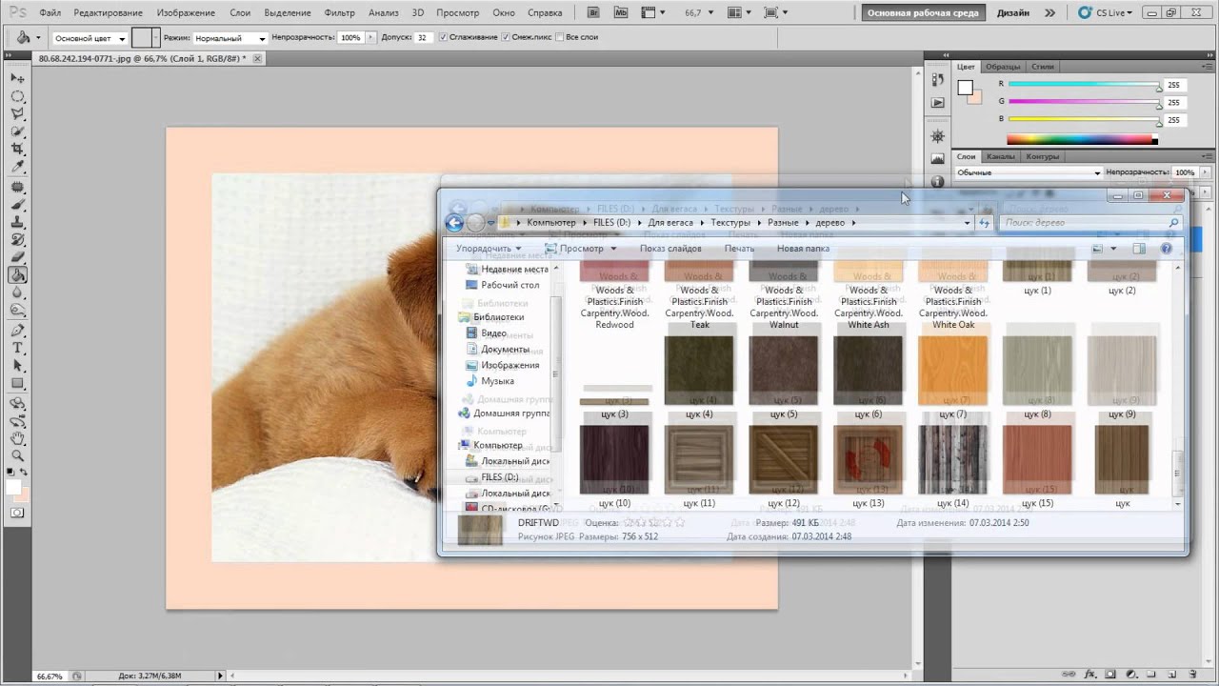The height and width of the screenshot is (686, 1219).
Task: Open the fill source Основной цвет dropdown
Action: pyautogui.click(x=88, y=38)
